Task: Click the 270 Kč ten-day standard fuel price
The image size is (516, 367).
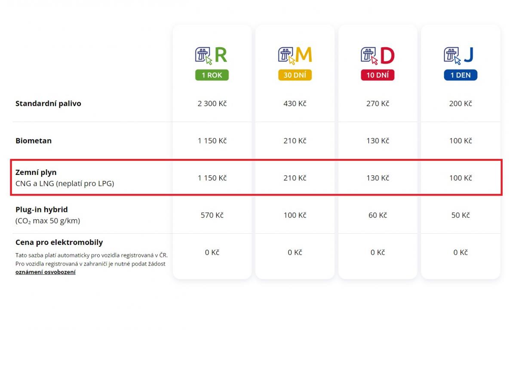Action: point(378,104)
